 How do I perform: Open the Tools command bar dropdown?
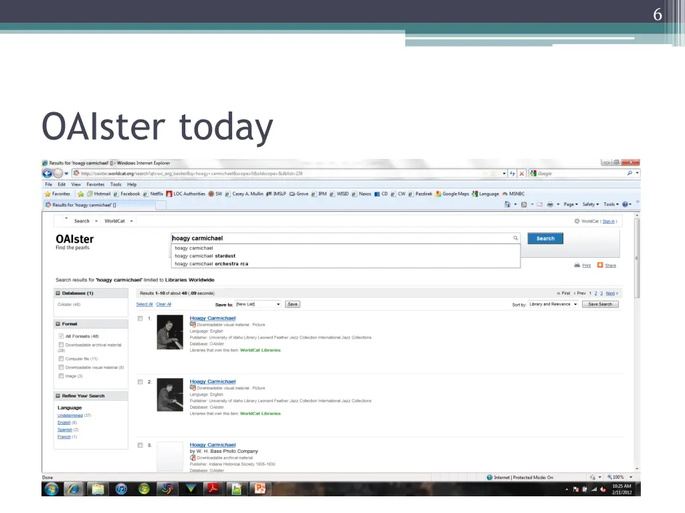(611, 204)
